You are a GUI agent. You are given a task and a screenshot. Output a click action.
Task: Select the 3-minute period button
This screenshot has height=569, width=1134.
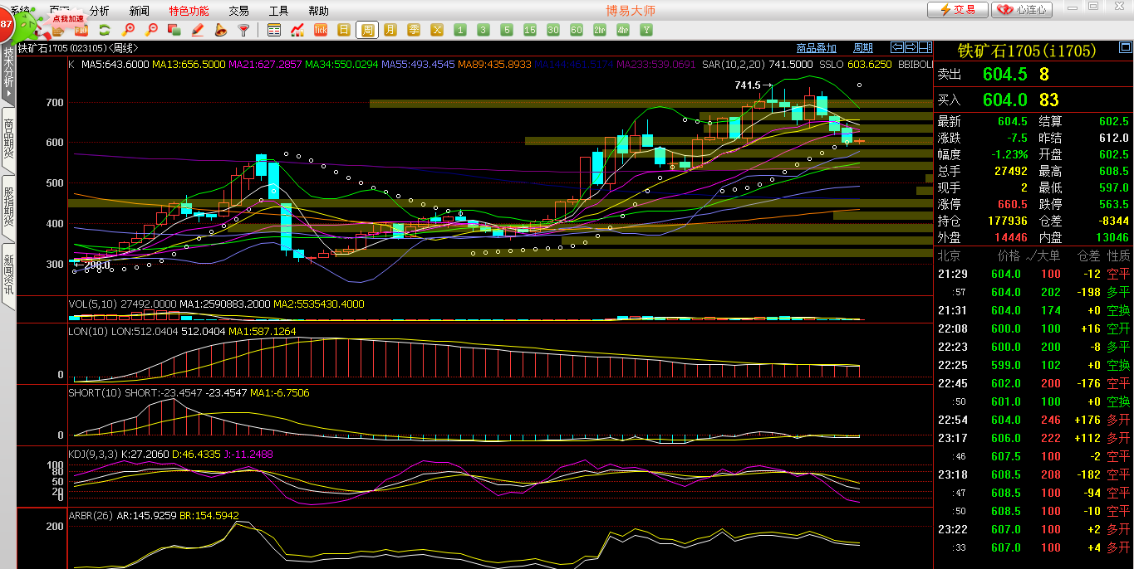tap(484, 30)
